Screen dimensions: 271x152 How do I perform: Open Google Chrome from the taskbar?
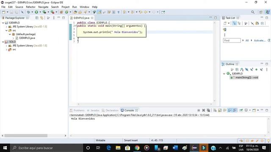click(137, 148)
